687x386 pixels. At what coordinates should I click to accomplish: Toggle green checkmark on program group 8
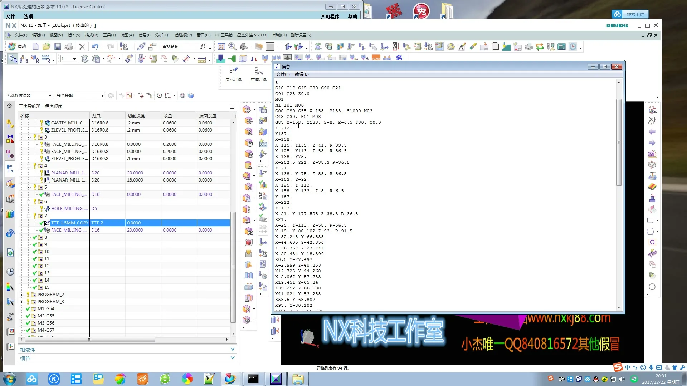[x=35, y=237]
